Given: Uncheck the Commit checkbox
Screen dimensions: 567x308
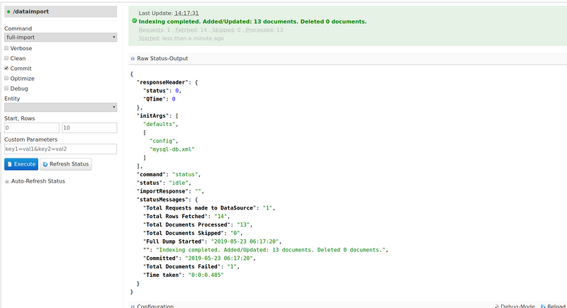Looking at the screenshot, I should (x=6, y=69).
